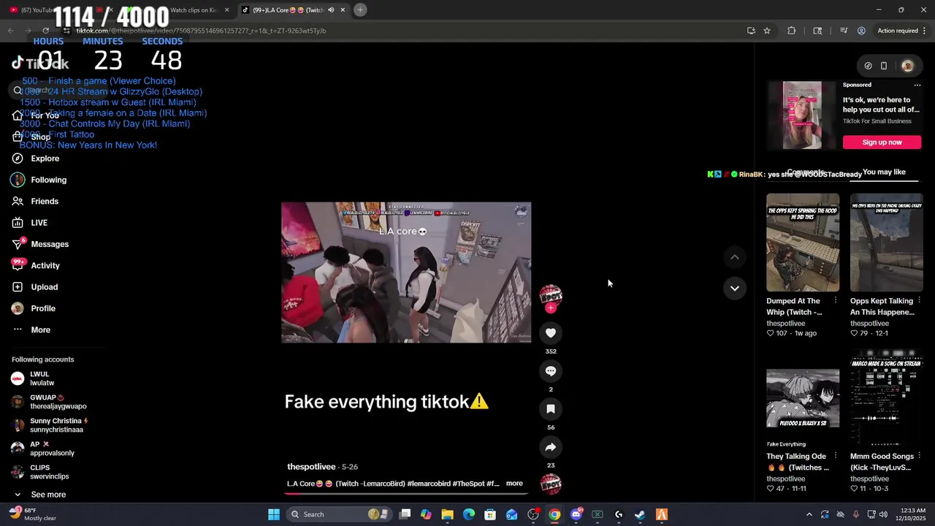The height and width of the screenshot is (526, 935).
Task: Go to next video with down arrow
Action: coord(735,289)
